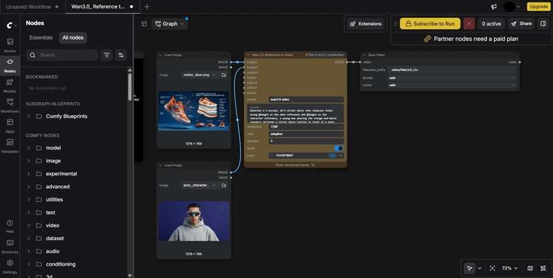Click the prompt text area
Screen dimensions: 553x278
point(295,113)
